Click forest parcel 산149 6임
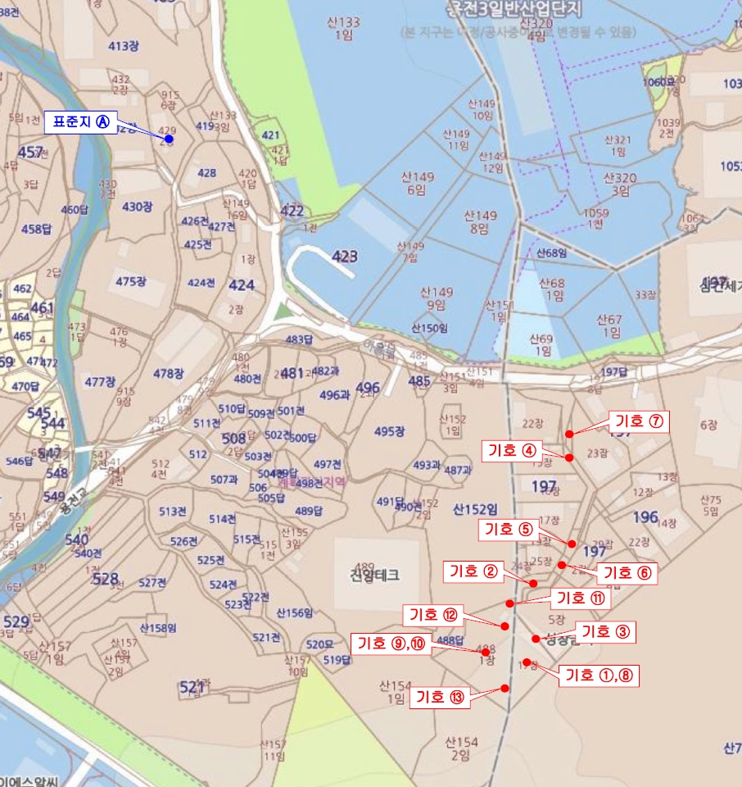Image resolution: width=742 pixels, height=787 pixels. click(417, 183)
